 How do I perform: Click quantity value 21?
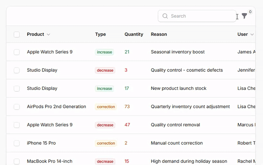[127, 52]
